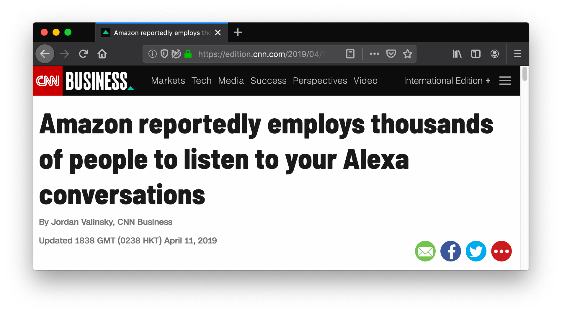Screen dimensions: 562x314
Task: Open the Media section
Action: pyautogui.click(x=231, y=81)
